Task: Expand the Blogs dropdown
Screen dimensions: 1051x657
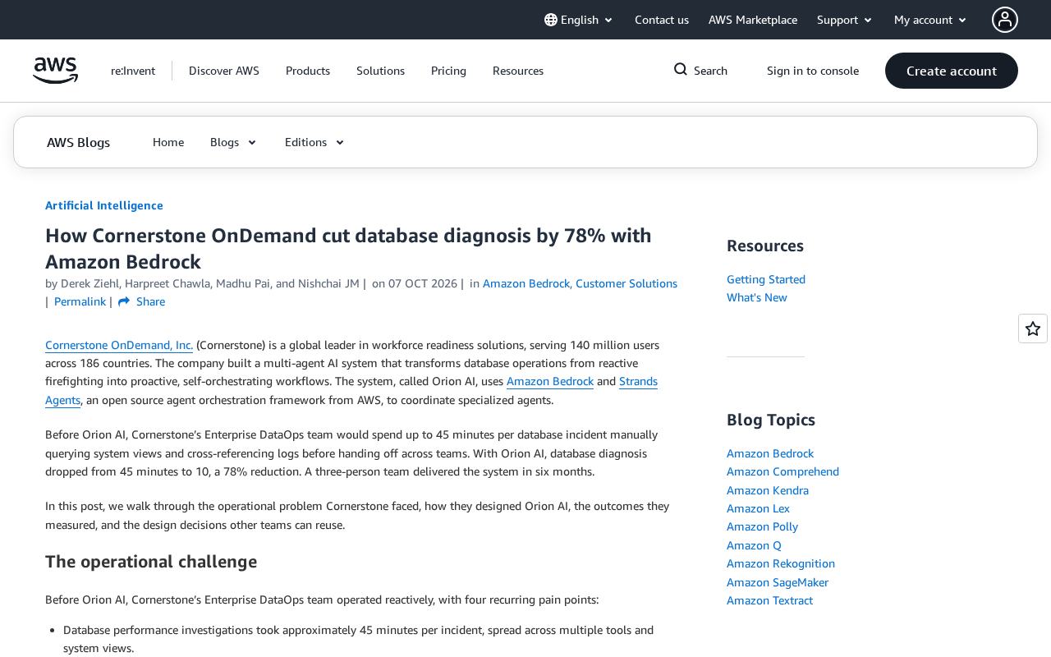Action: pyautogui.click(x=234, y=142)
